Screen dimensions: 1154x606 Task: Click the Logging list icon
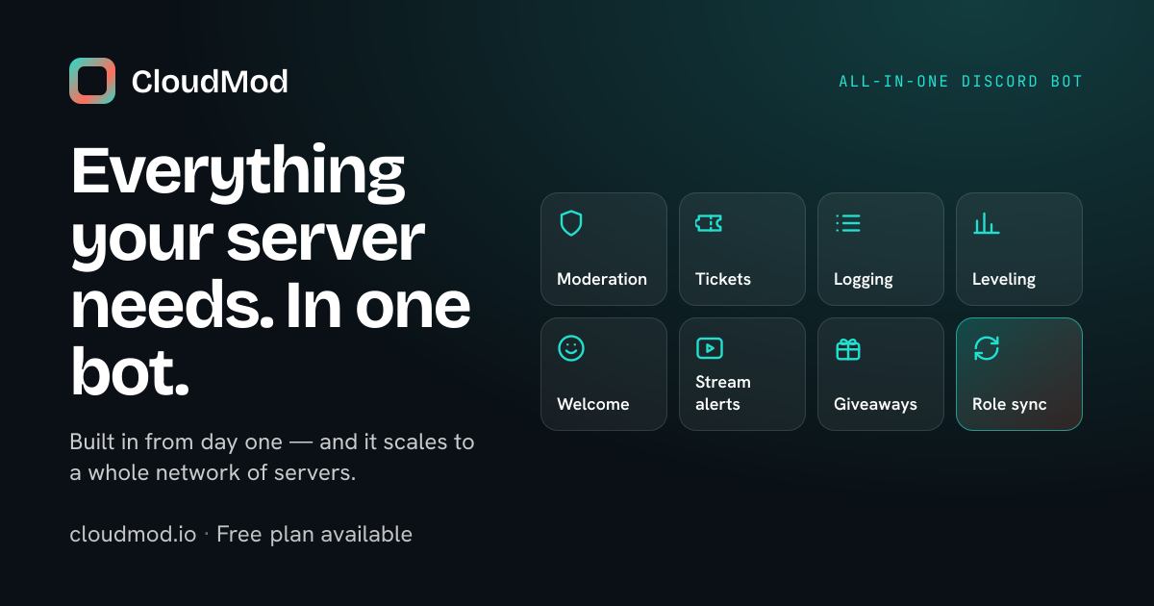848,223
